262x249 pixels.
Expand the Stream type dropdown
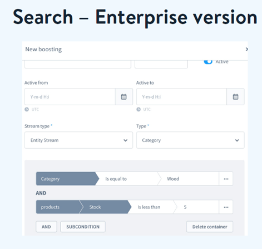pos(78,140)
